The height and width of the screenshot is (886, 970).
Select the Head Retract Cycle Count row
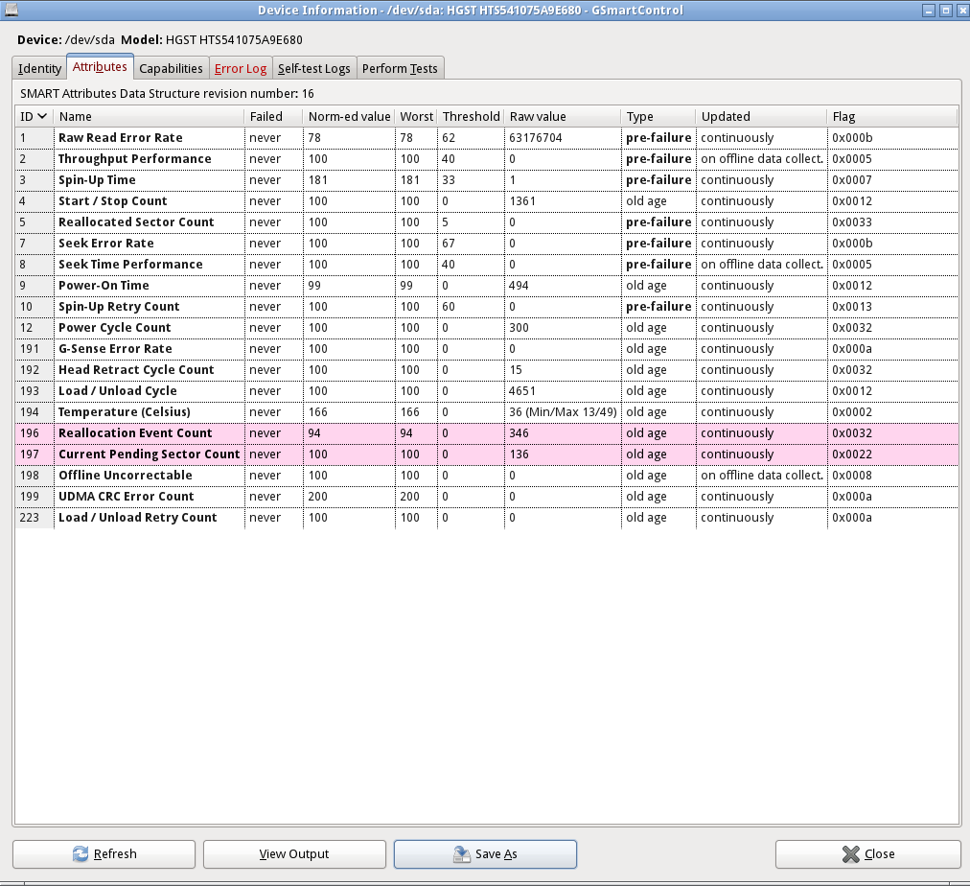point(486,369)
